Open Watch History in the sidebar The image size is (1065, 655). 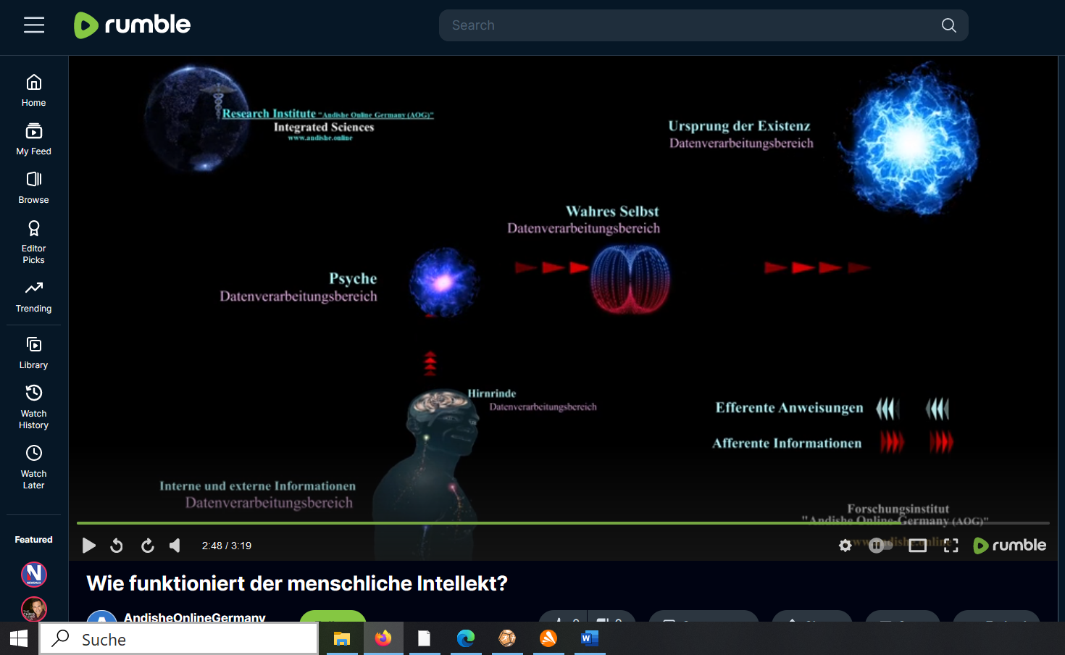(33, 407)
